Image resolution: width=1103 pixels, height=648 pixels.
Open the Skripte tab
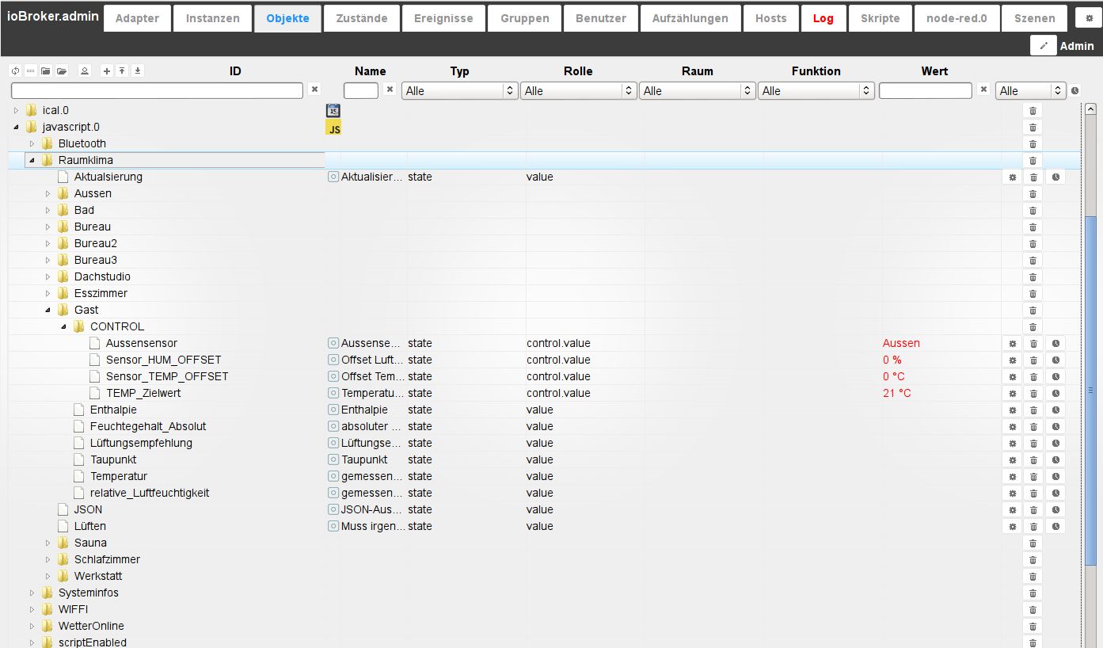coord(880,18)
